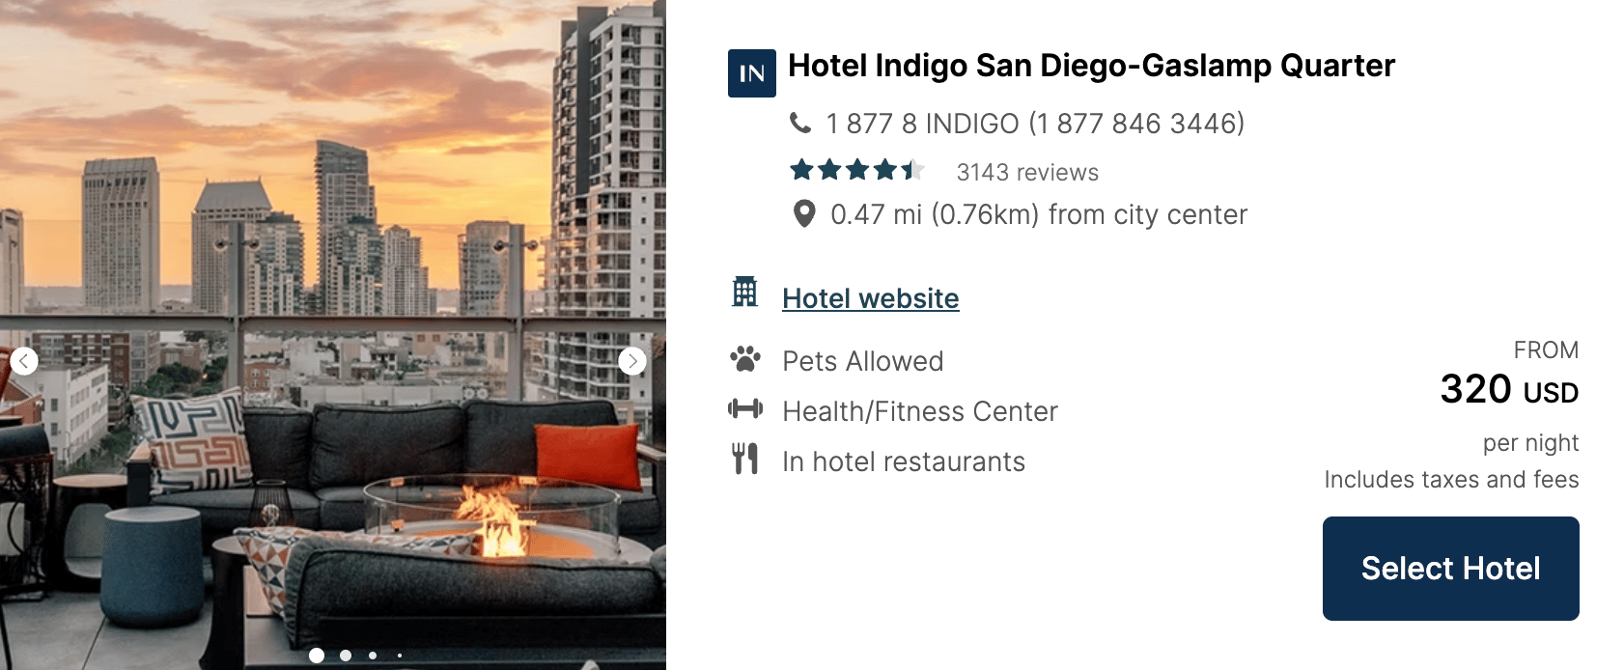Click the paw print Pets Allowed icon
The height and width of the screenshot is (670, 1624).
point(744,359)
